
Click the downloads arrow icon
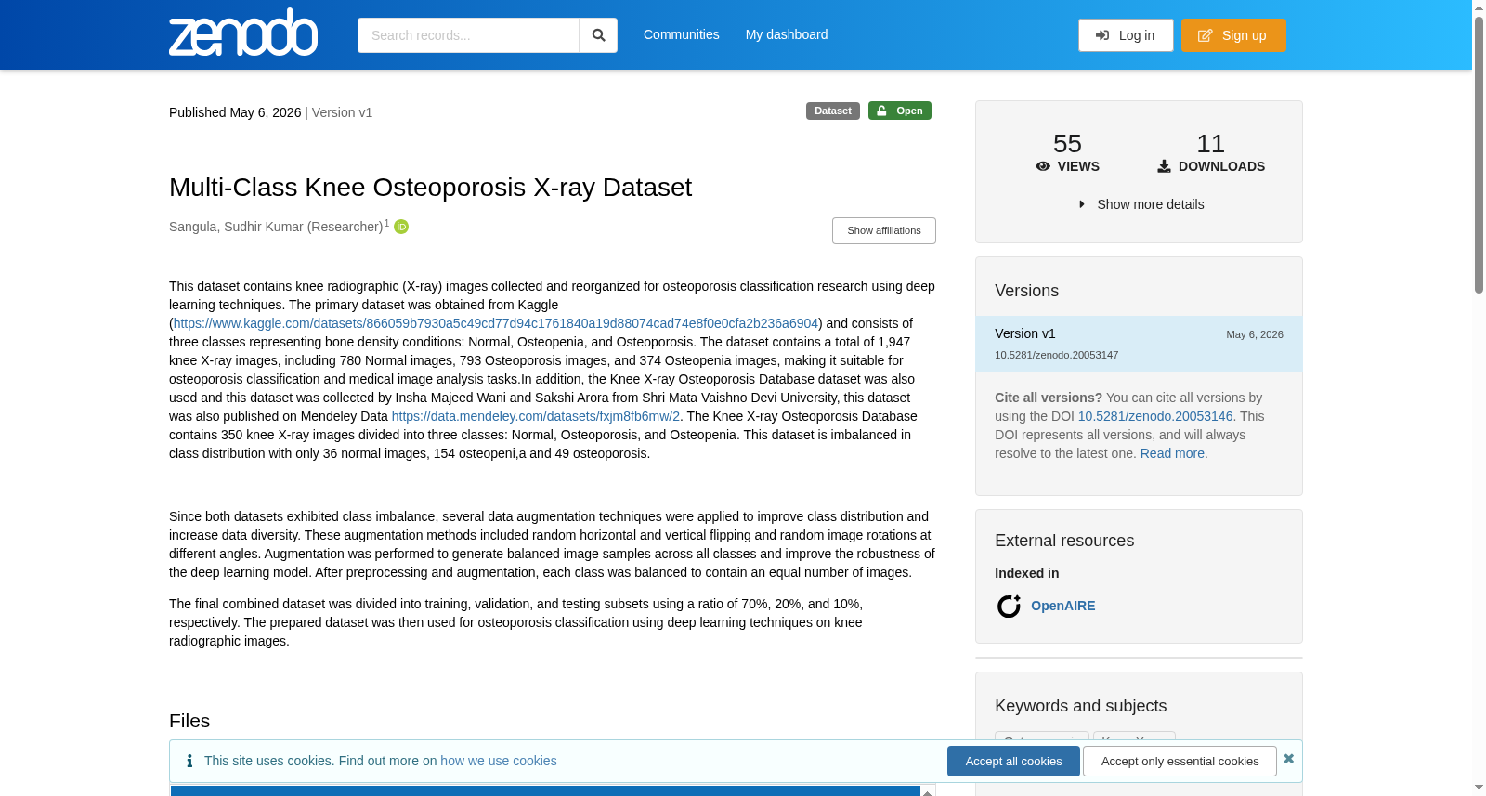(x=1164, y=166)
